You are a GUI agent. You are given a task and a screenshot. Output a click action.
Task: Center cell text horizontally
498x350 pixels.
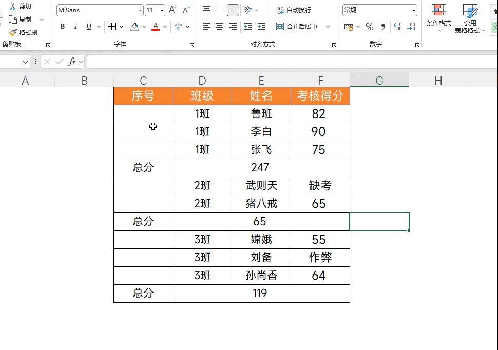pos(219,27)
